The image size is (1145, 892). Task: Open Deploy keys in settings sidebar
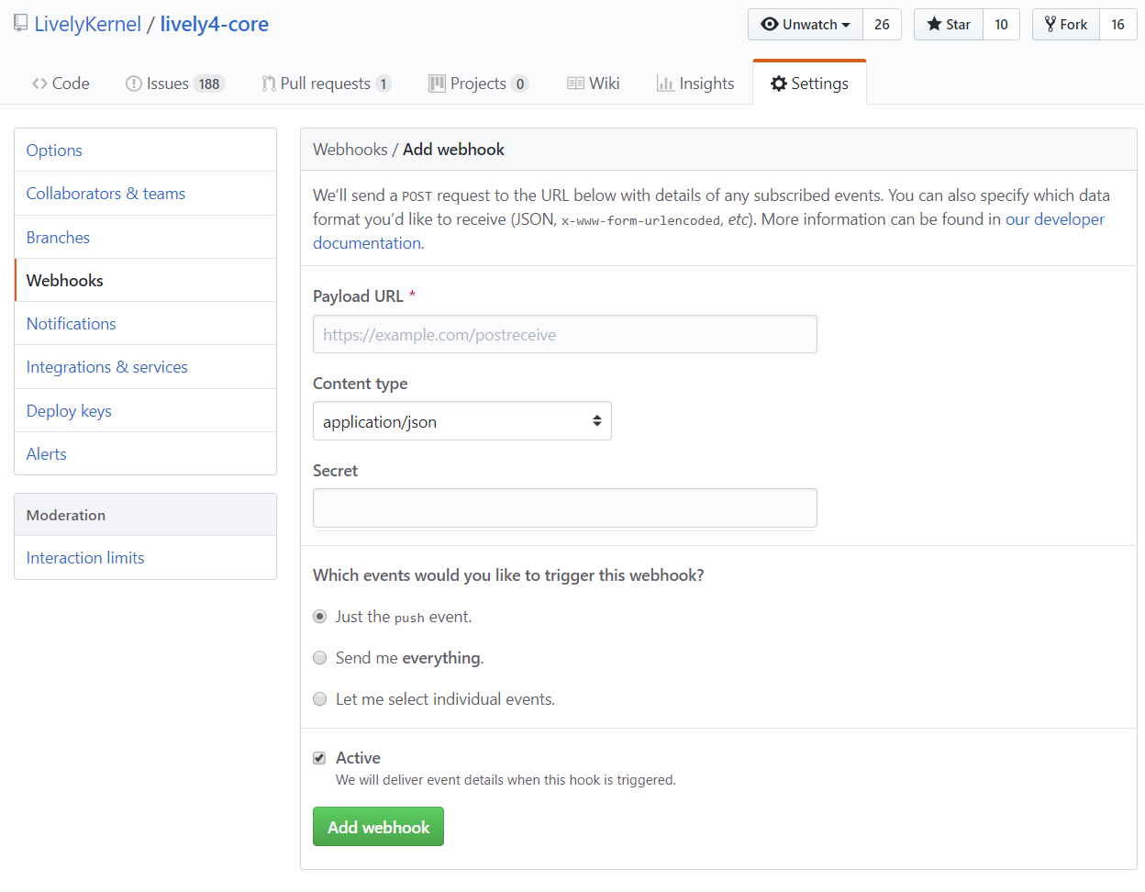click(69, 411)
